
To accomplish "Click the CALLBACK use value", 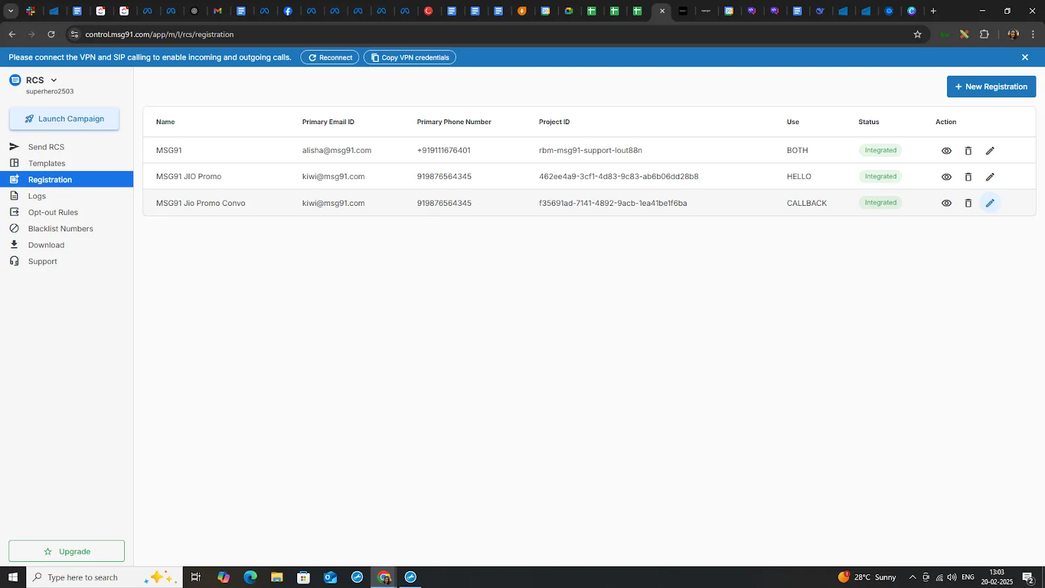I will tap(807, 203).
